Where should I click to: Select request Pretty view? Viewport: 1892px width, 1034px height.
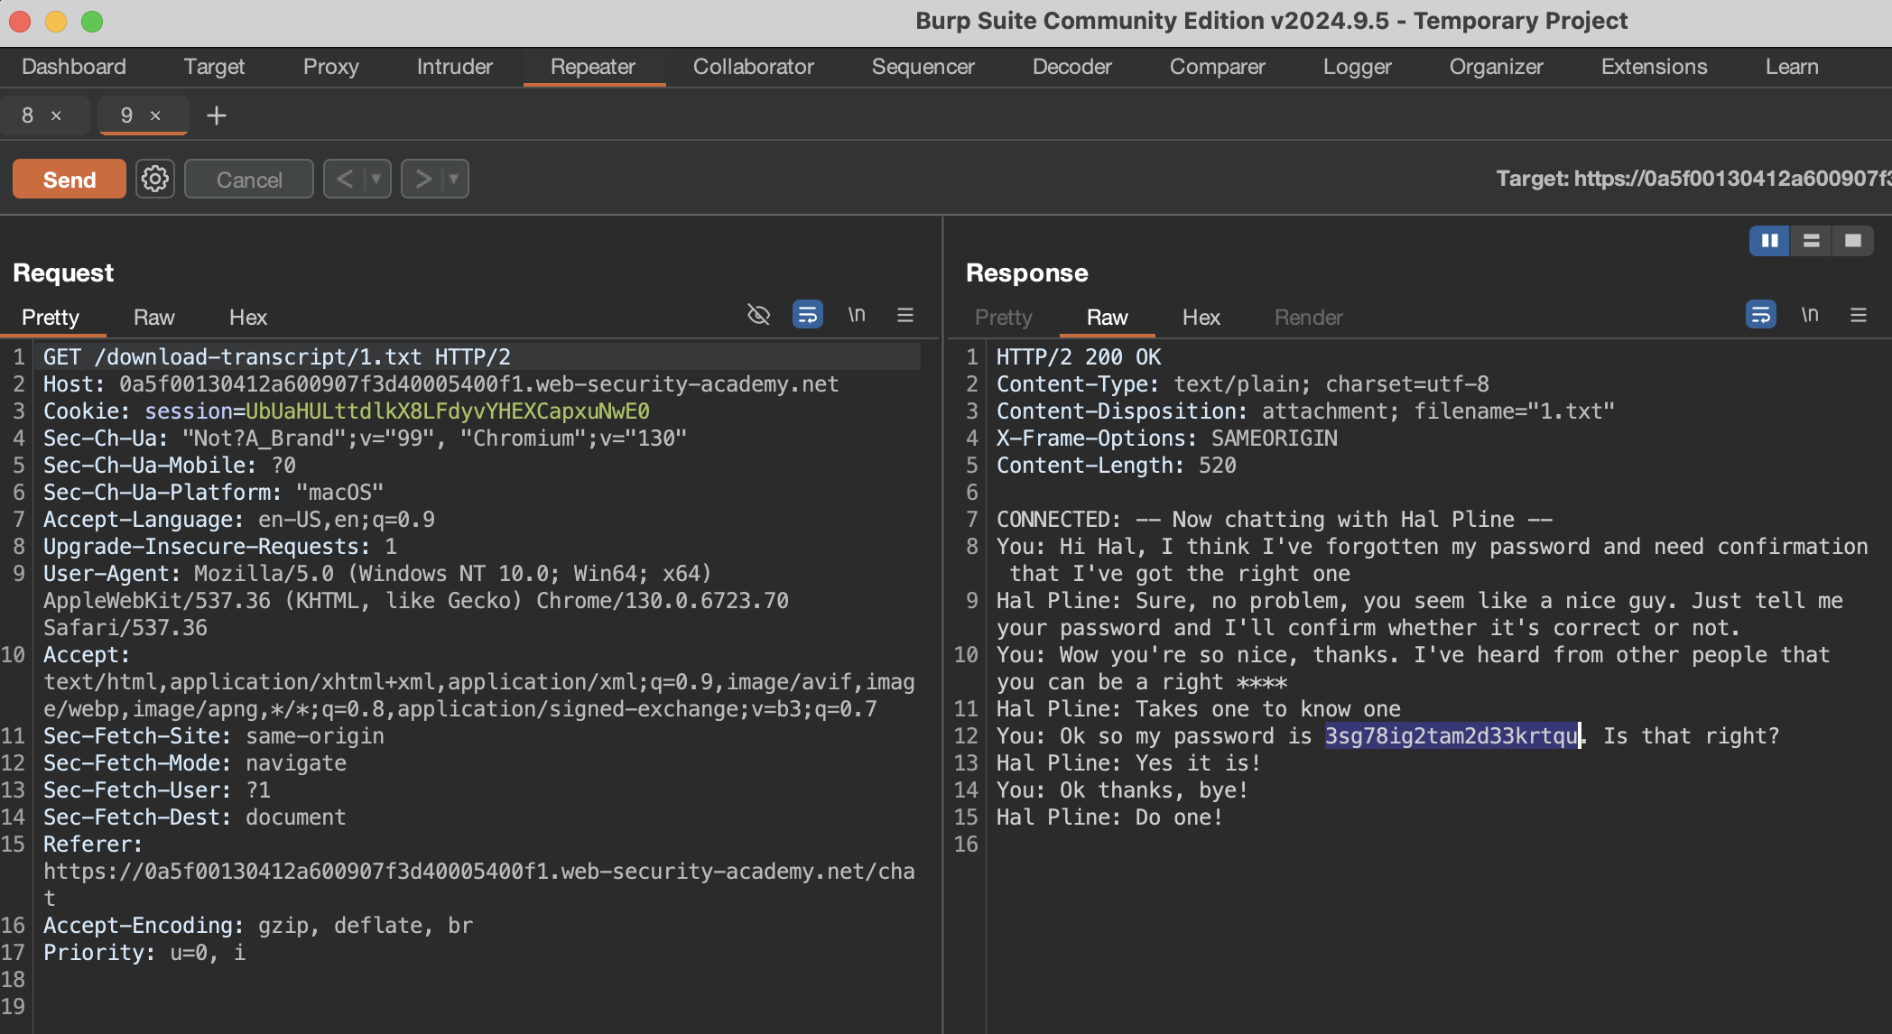(x=51, y=317)
